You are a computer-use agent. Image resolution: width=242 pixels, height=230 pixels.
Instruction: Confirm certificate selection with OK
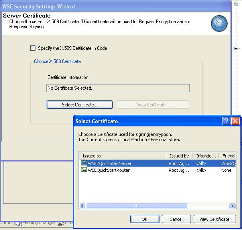(145, 219)
